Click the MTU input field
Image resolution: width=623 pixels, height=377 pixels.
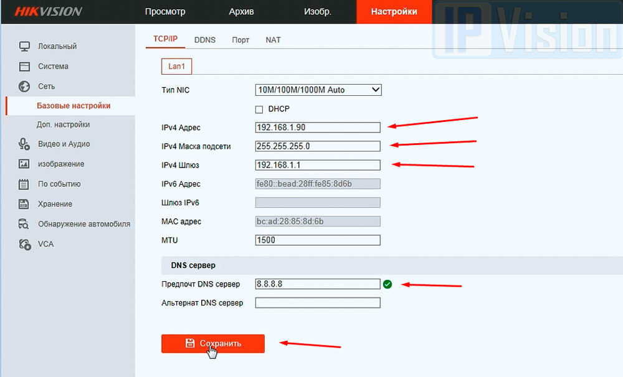pos(318,240)
